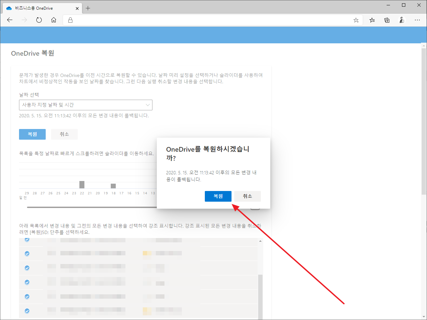Click chart axis label 15
The width and height of the screenshot is (427, 320).
click(137, 193)
